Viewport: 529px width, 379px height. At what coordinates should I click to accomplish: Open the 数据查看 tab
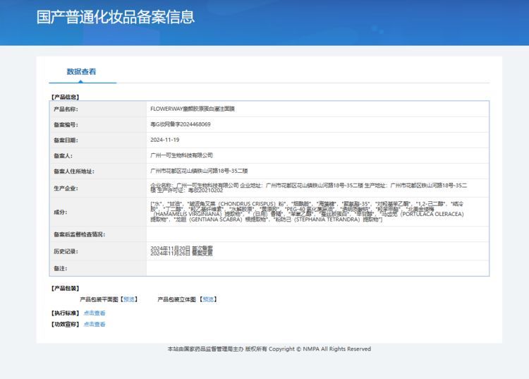point(81,71)
